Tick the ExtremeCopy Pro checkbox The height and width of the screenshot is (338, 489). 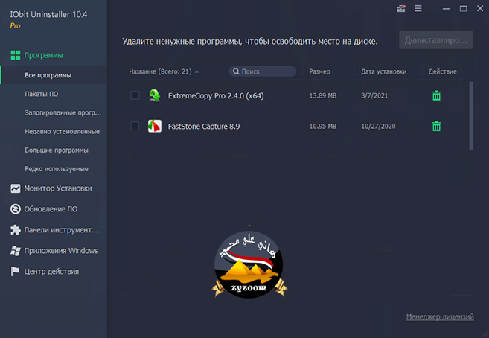pos(135,95)
